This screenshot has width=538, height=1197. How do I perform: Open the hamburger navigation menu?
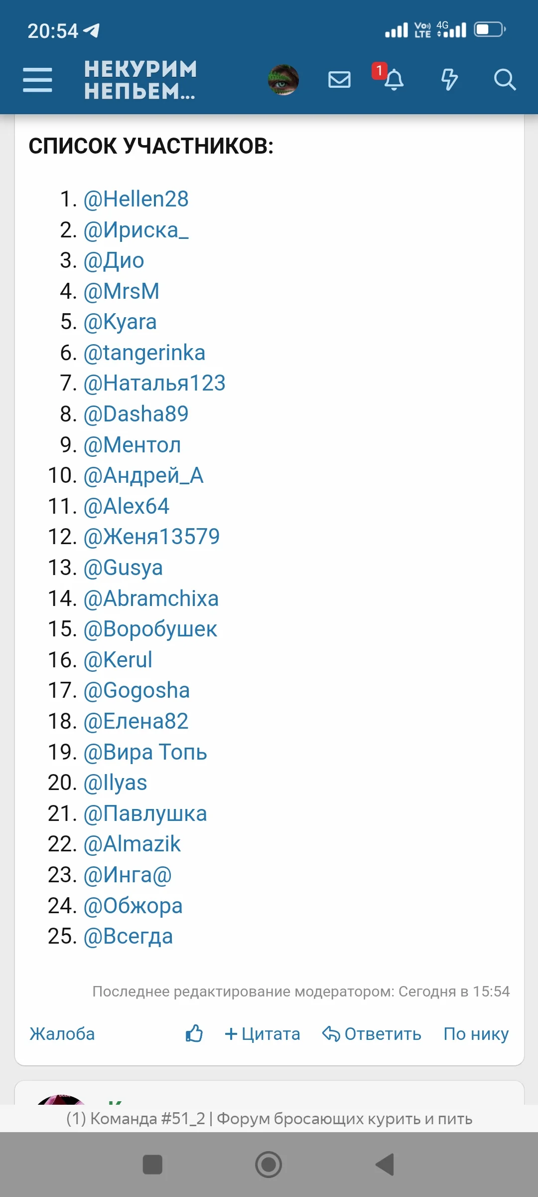(x=37, y=80)
